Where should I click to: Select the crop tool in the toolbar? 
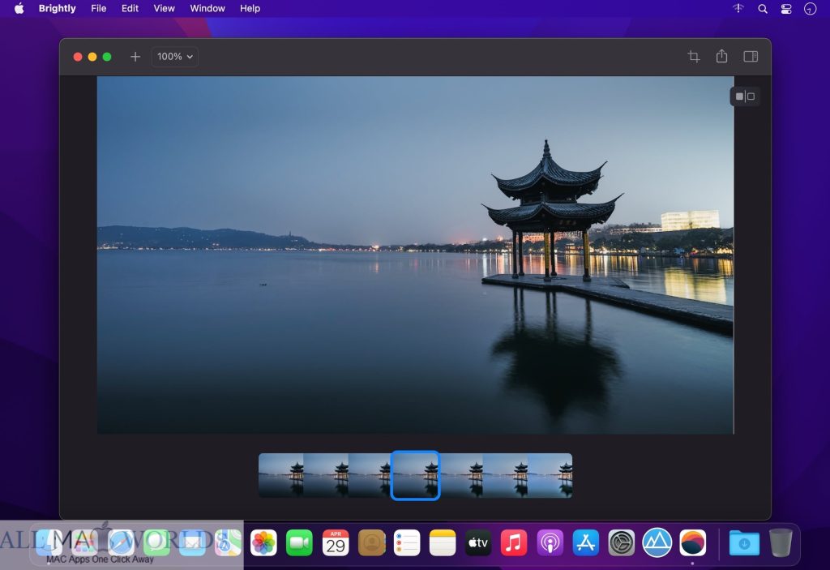click(x=694, y=57)
